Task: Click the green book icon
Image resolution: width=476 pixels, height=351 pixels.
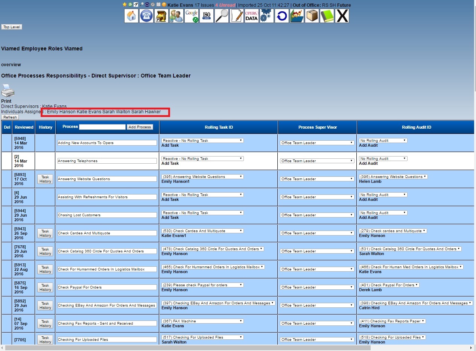Action: click(x=327, y=16)
